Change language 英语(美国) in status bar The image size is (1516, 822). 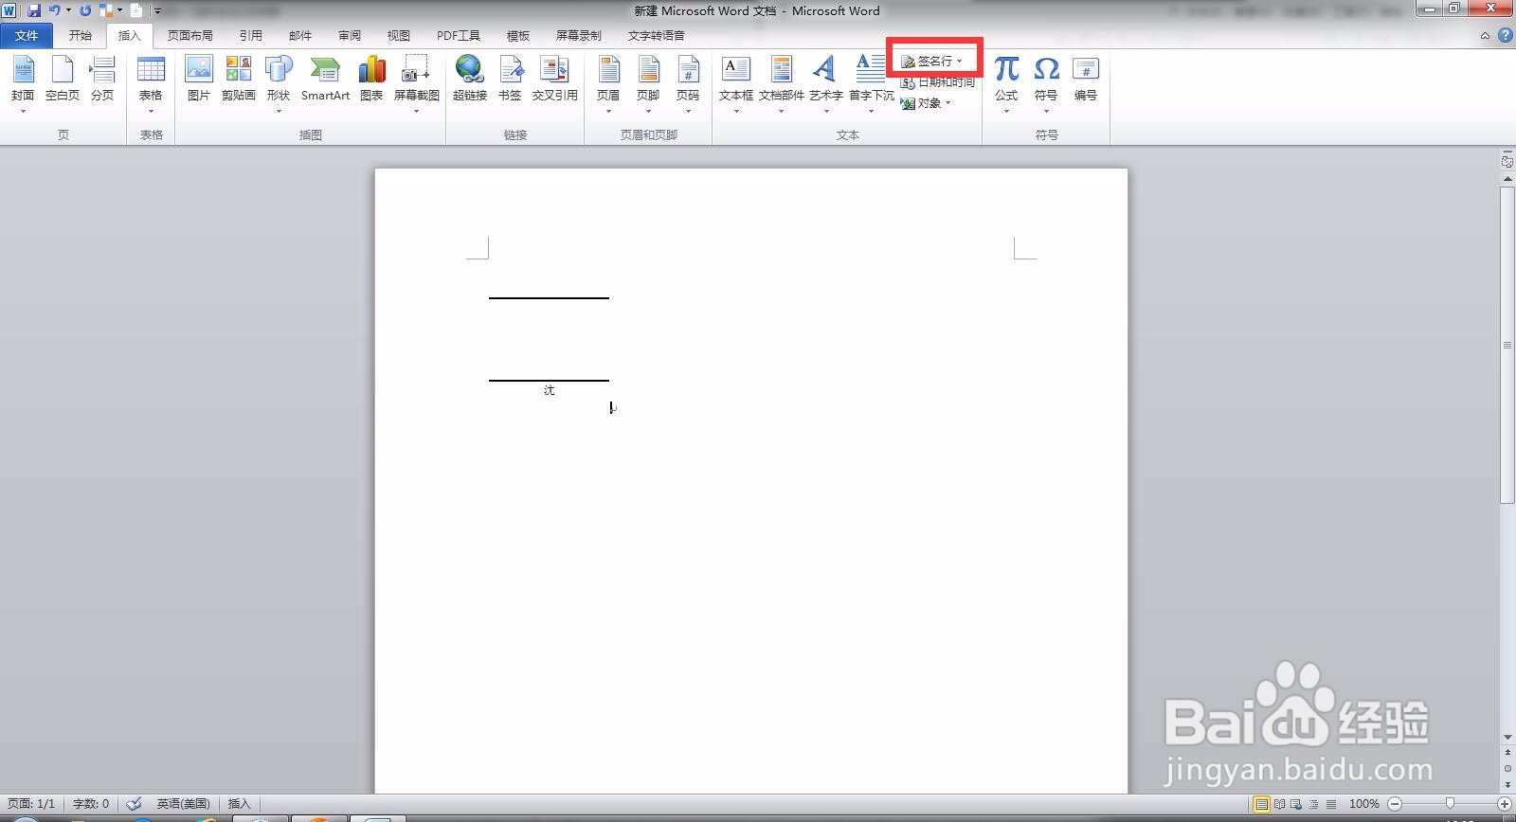(x=184, y=804)
